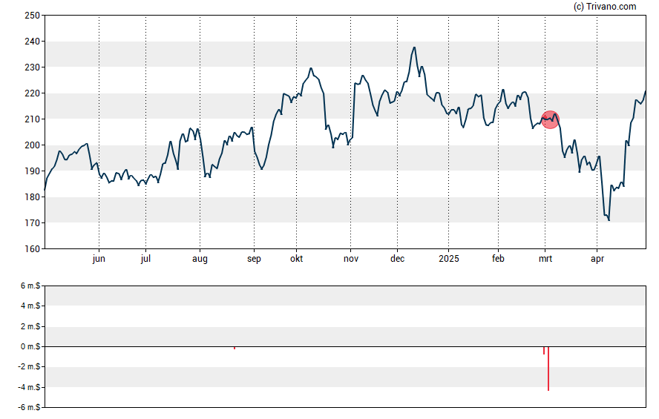Click the 'jun' axis label
The width and height of the screenshot is (659, 419).
tap(99, 259)
